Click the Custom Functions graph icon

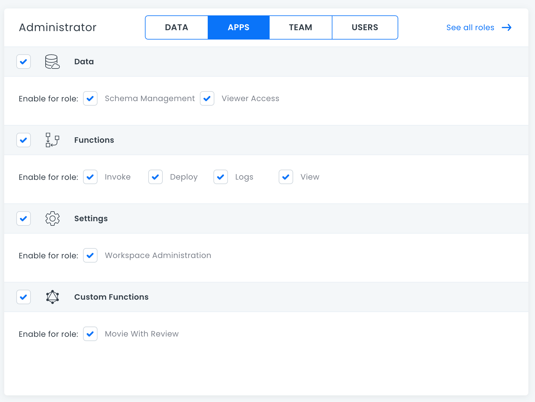(x=52, y=297)
